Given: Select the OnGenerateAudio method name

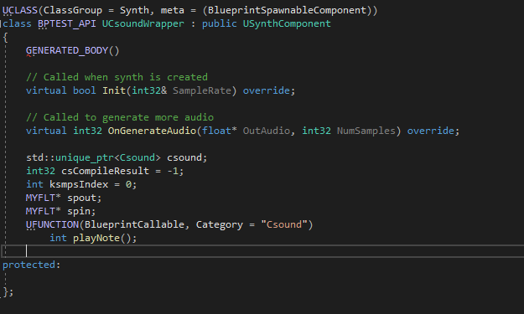Looking at the screenshot, I should [x=152, y=131].
